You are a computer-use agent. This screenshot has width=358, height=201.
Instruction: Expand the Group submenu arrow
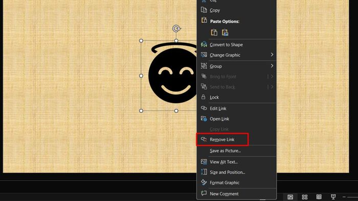tap(272, 66)
